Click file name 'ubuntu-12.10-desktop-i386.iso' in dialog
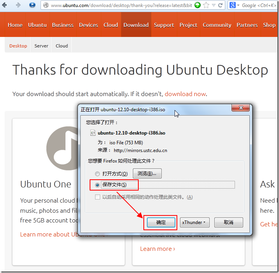This screenshot has width=279, height=273. click(131, 133)
